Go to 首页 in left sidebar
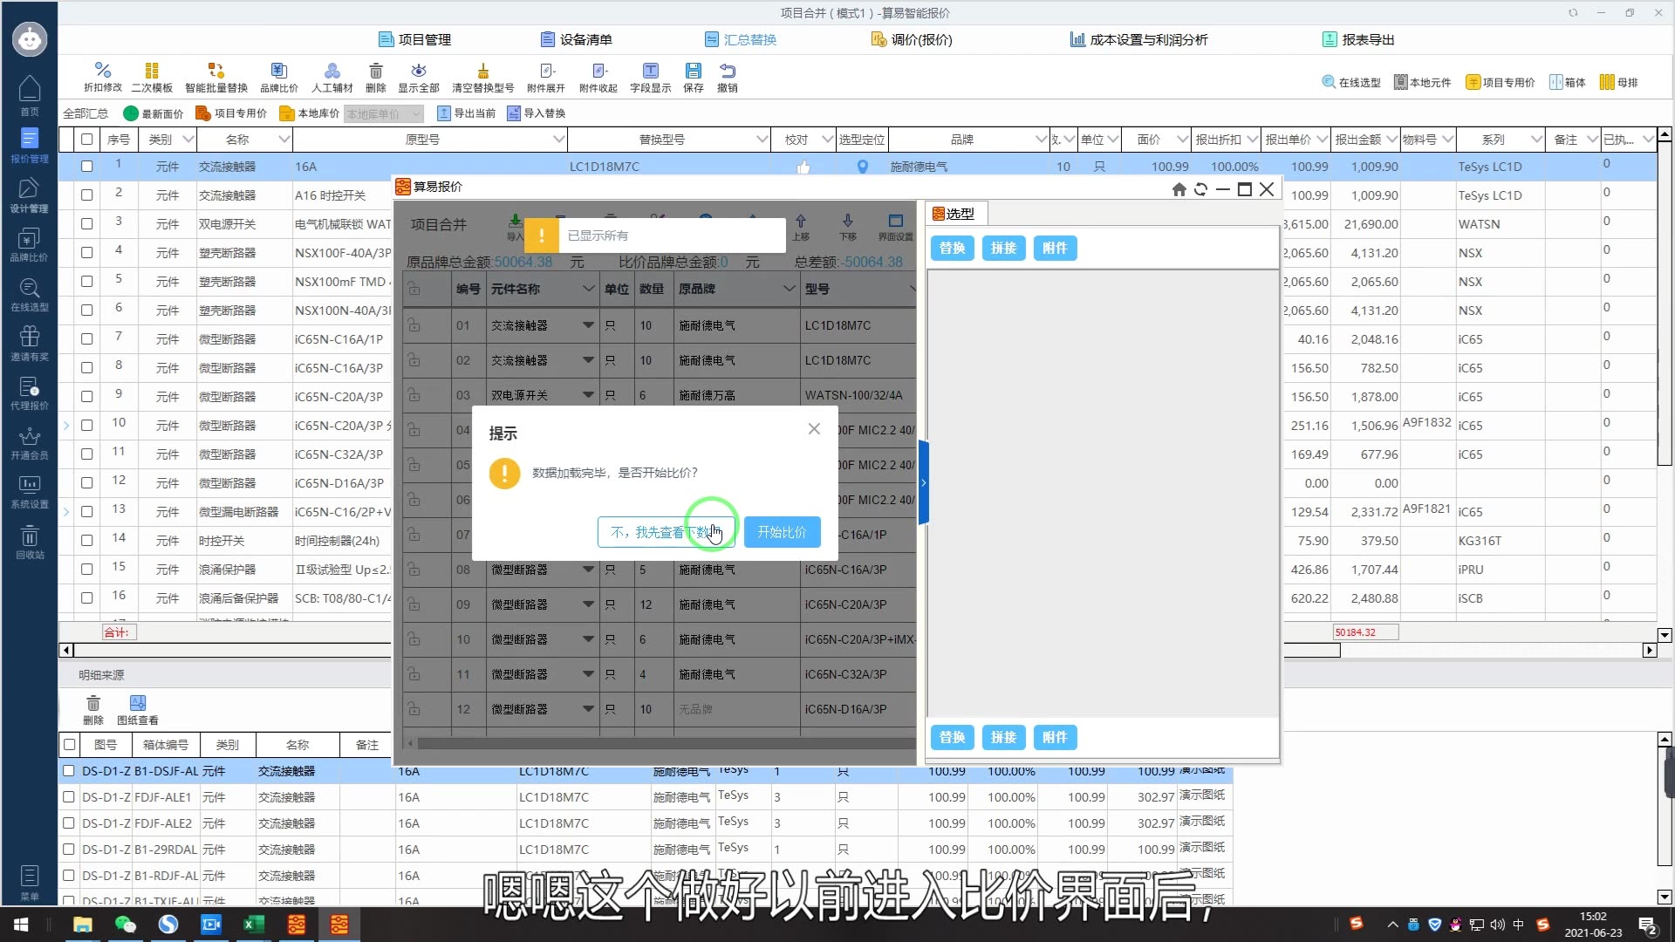Screen dimensions: 1675x942 point(30,94)
